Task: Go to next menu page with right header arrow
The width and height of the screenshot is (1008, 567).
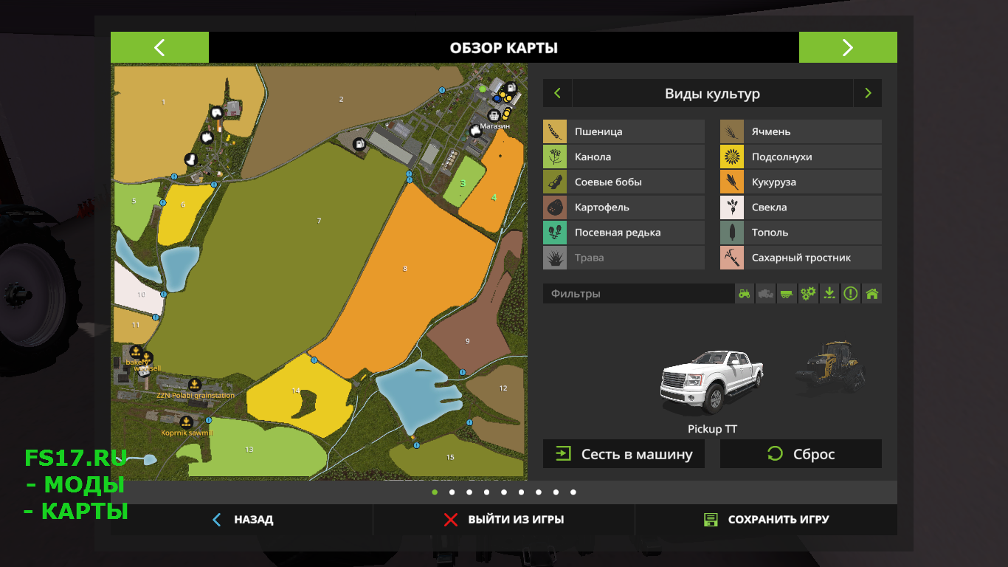Action: (x=848, y=47)
